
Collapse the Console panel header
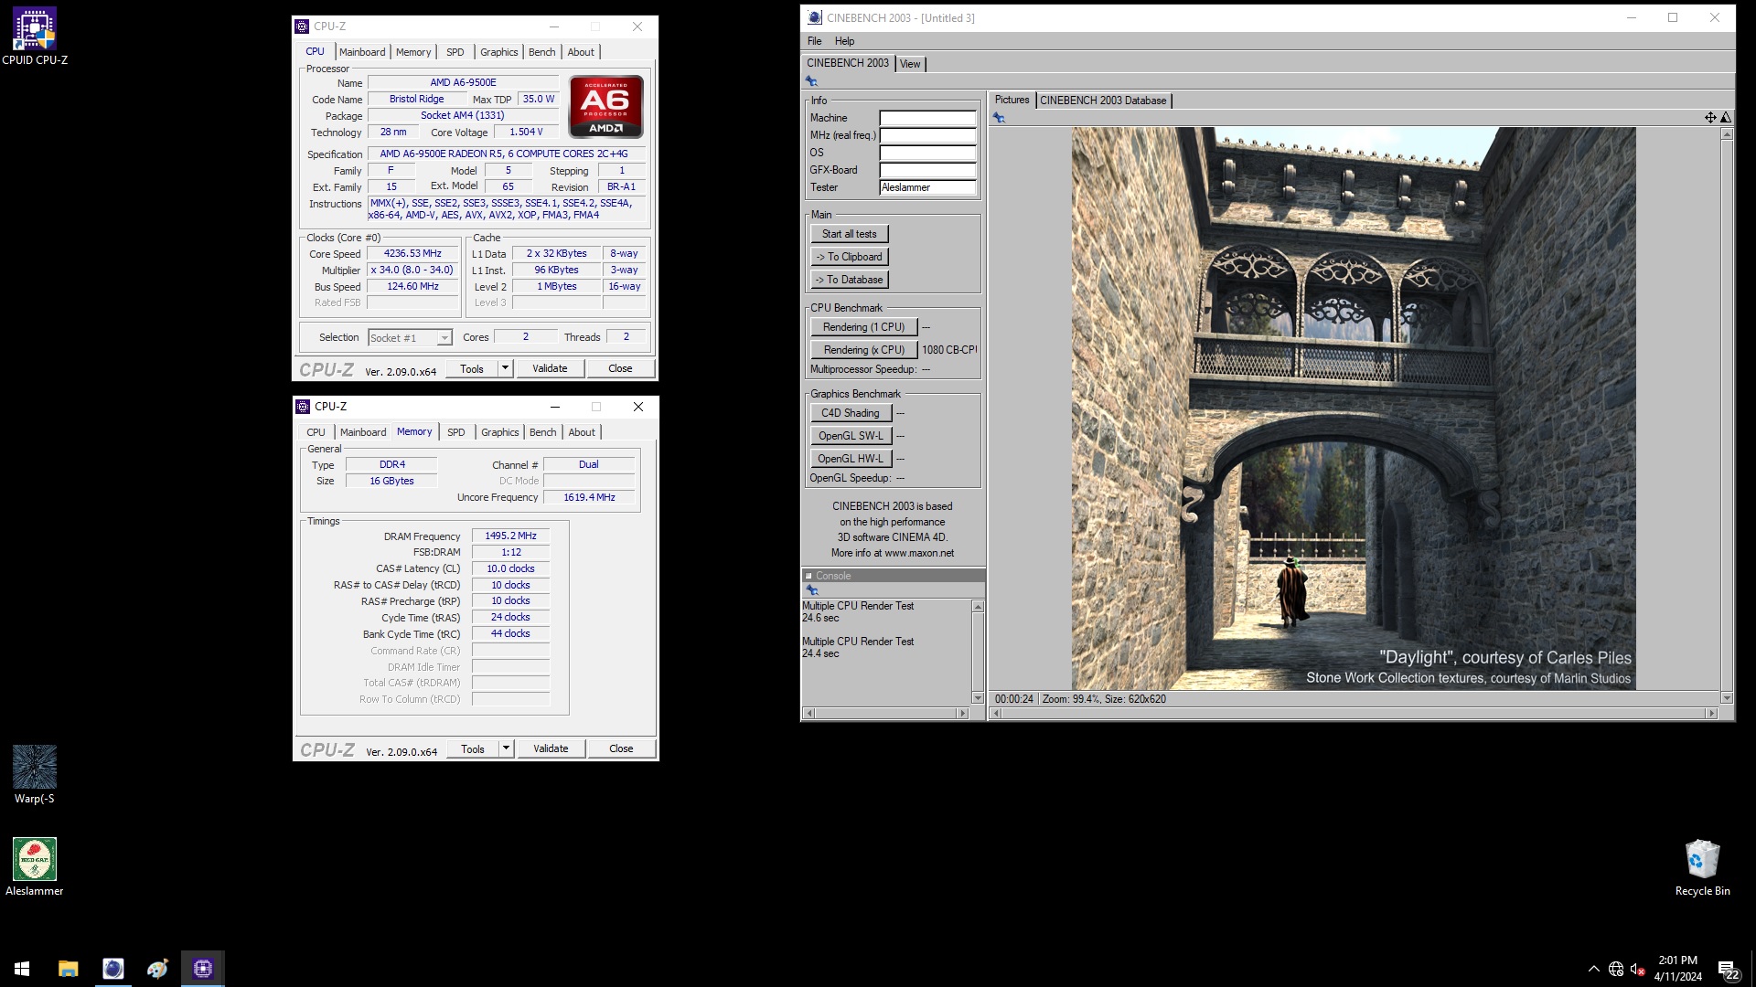click(808, 576)
